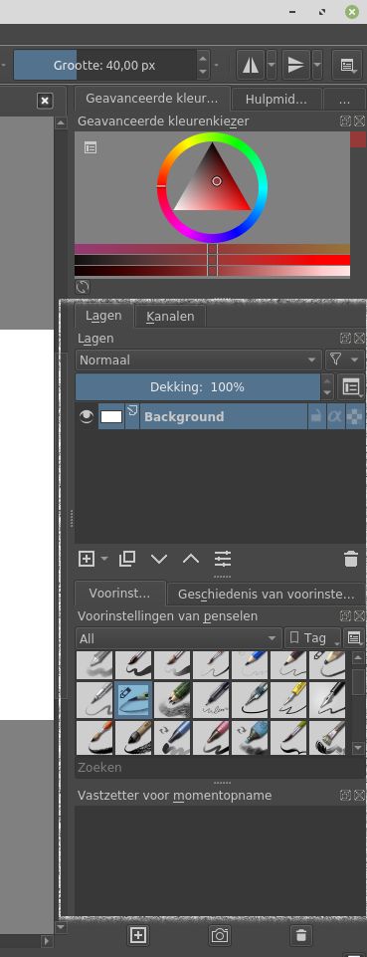Delete the layer using the layers trash icon
Image resolution: width=367 pixels, height=957 pixels.
(x=351, y=559)
